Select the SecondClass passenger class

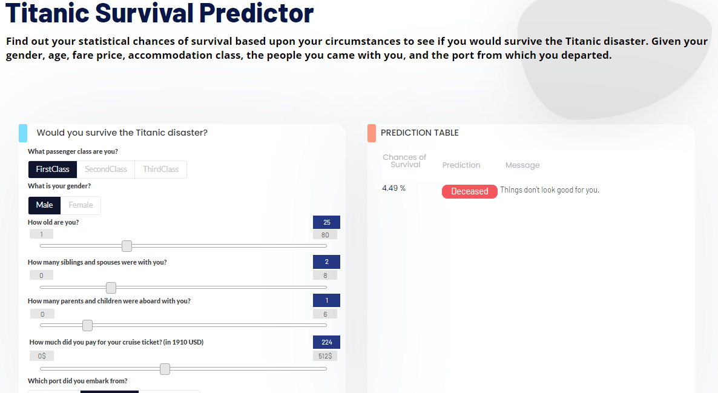106,170
